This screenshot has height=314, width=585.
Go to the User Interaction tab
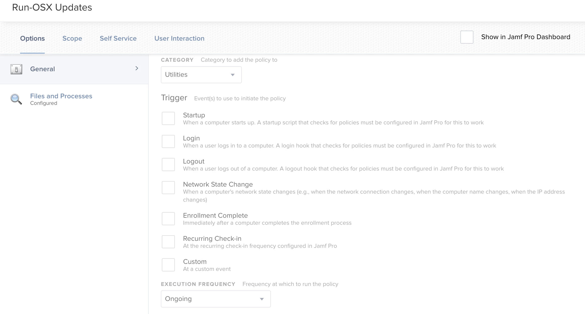[x=179, y=38]
